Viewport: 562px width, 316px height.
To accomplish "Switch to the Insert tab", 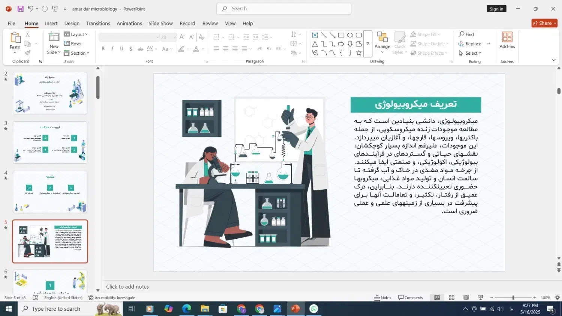I will pyautogui.click(x=51, y=23).
